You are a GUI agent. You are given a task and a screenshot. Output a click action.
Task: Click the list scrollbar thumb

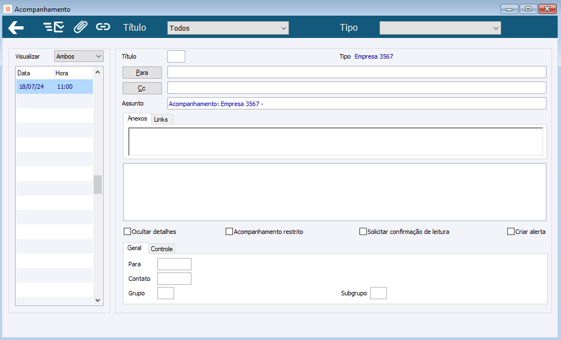pos(97,184)
